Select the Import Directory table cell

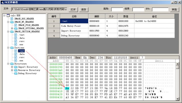tap(74, 31)
